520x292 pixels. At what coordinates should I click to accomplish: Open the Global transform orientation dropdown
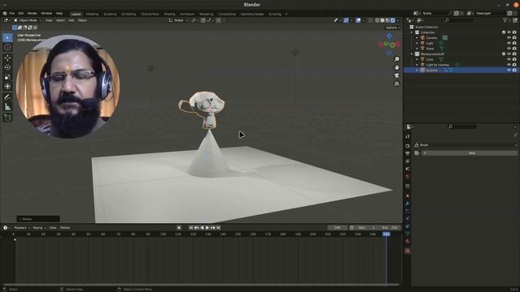click(179, 20)
